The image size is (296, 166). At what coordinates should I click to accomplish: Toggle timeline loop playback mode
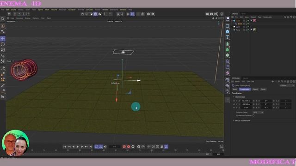[97, 147]
